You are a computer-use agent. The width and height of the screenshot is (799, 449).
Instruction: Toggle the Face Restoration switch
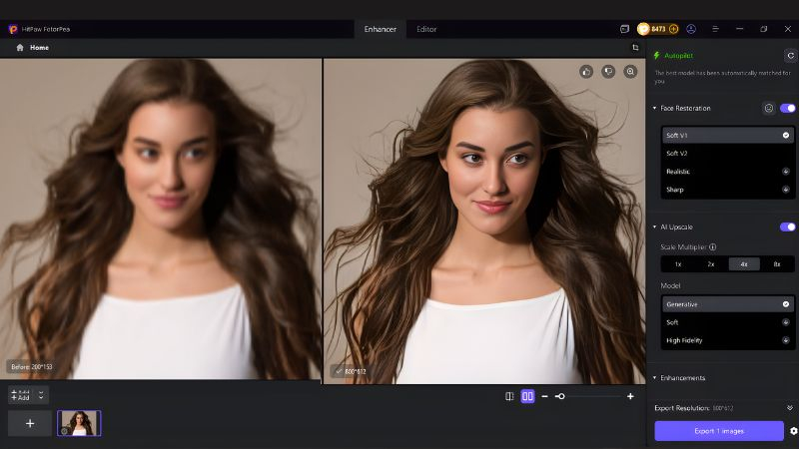(787, 108)
